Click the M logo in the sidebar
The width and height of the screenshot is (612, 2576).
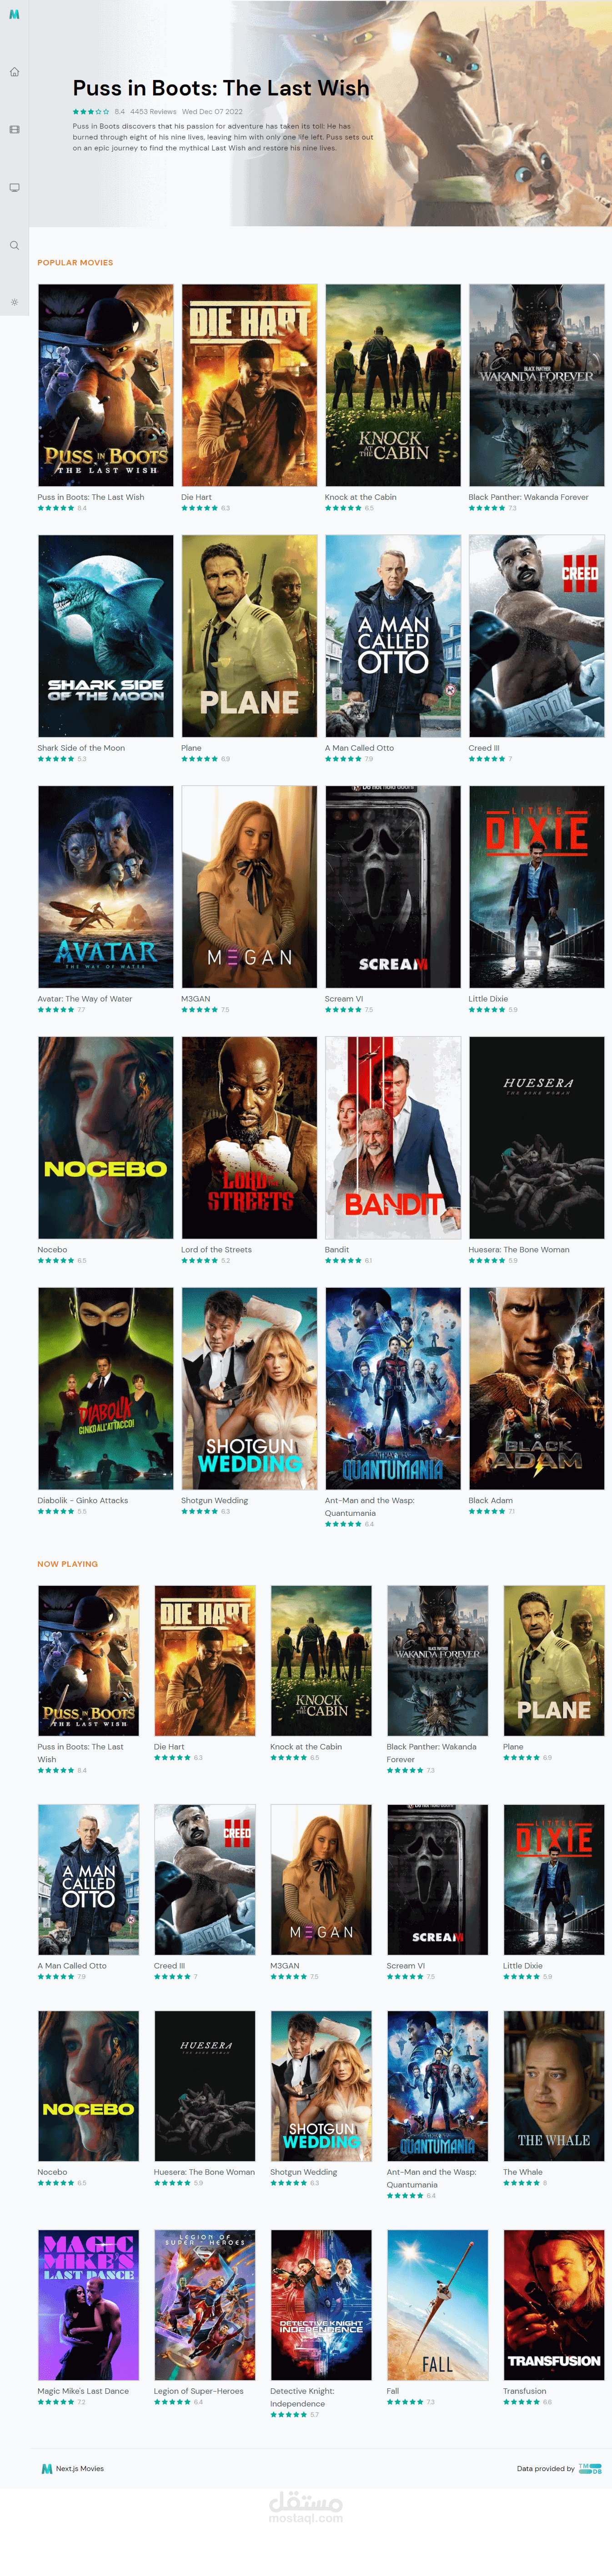[x=14, y=15]
